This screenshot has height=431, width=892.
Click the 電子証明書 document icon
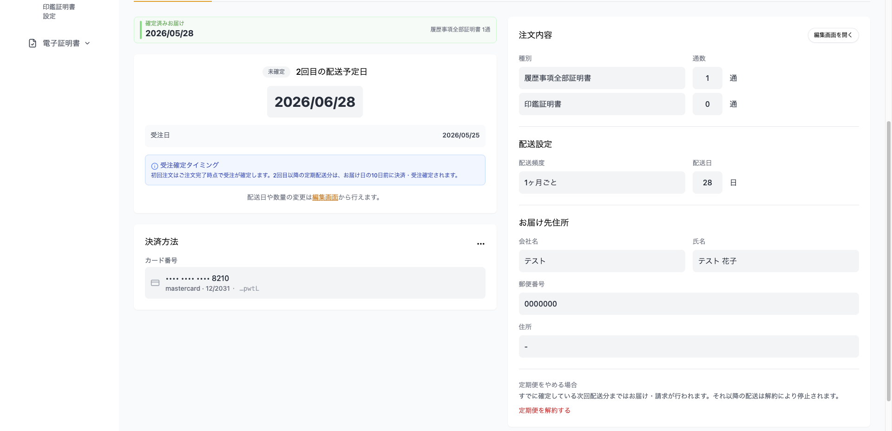click(33, 43)
